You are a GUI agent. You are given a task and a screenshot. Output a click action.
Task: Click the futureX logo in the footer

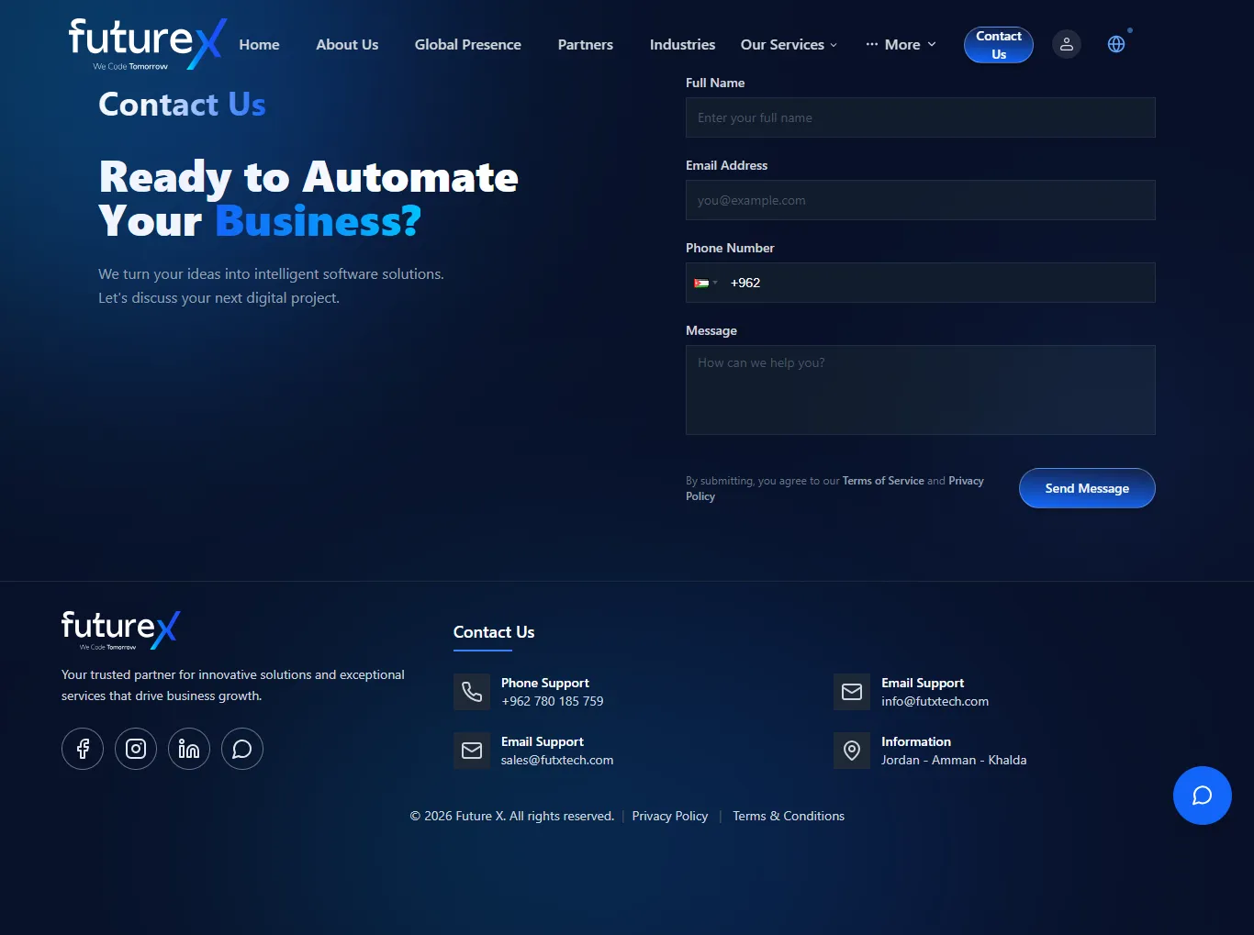coord(121,630)
